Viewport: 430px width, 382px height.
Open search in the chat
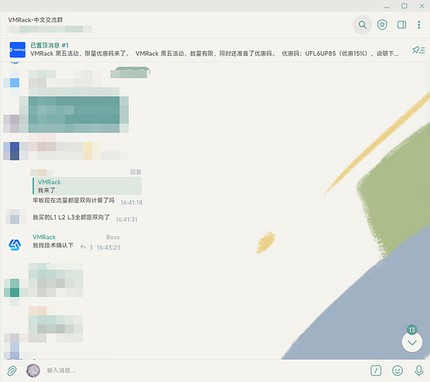click(x=362, y=24)
